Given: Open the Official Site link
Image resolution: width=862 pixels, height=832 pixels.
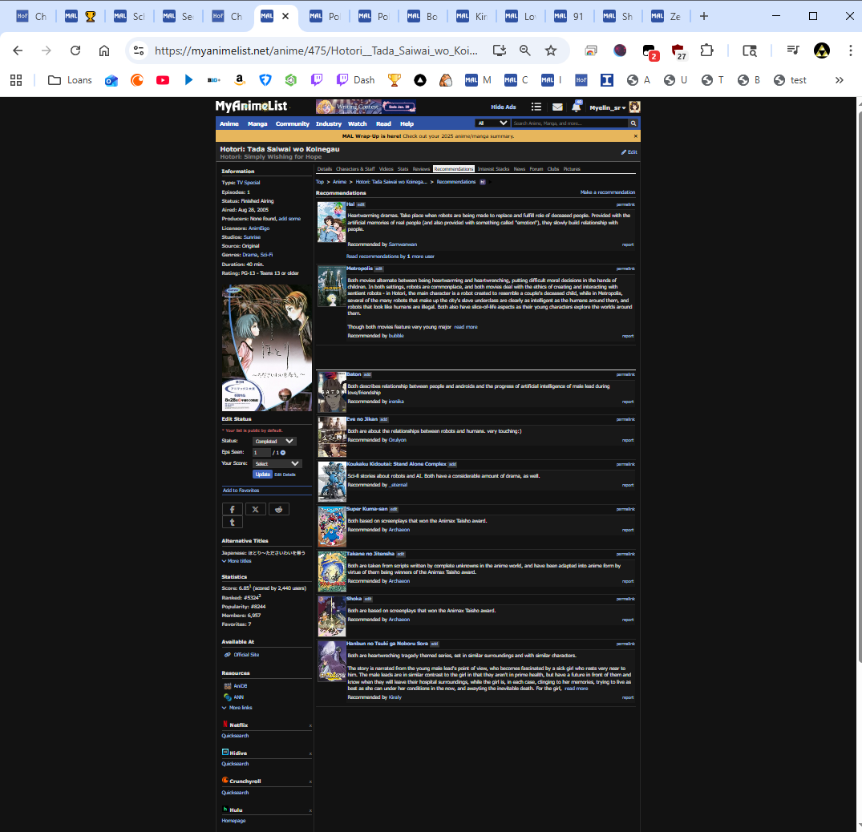Looking at the screenshot, I should pyautogui.click(x=246, y=655).
